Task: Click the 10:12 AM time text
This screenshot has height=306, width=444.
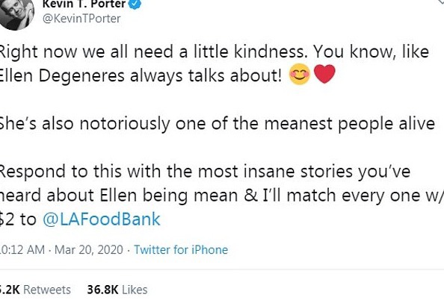Action: (x=22, y=250)
